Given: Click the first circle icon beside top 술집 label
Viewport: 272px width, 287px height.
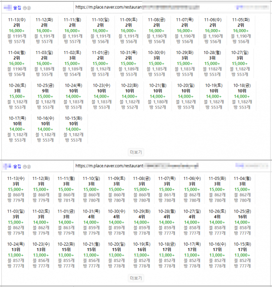Looking at the screenshot, I should tap(24, 8).
